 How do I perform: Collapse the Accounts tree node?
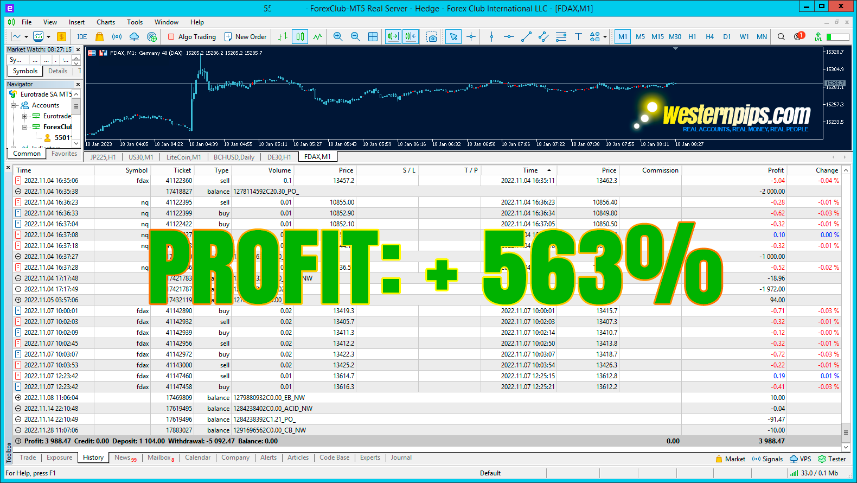14,105
